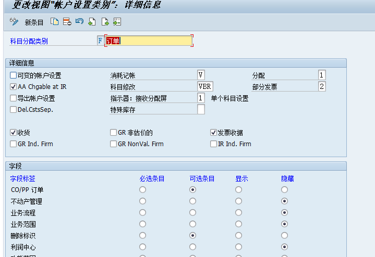Click the other entry selection icon
Image resolution: width=375 pixels, height=257 pixels.
(x=117, y=22)
